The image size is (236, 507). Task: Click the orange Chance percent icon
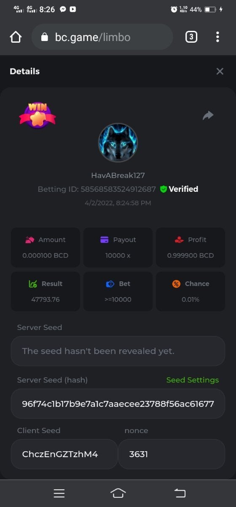coord(176,284)
